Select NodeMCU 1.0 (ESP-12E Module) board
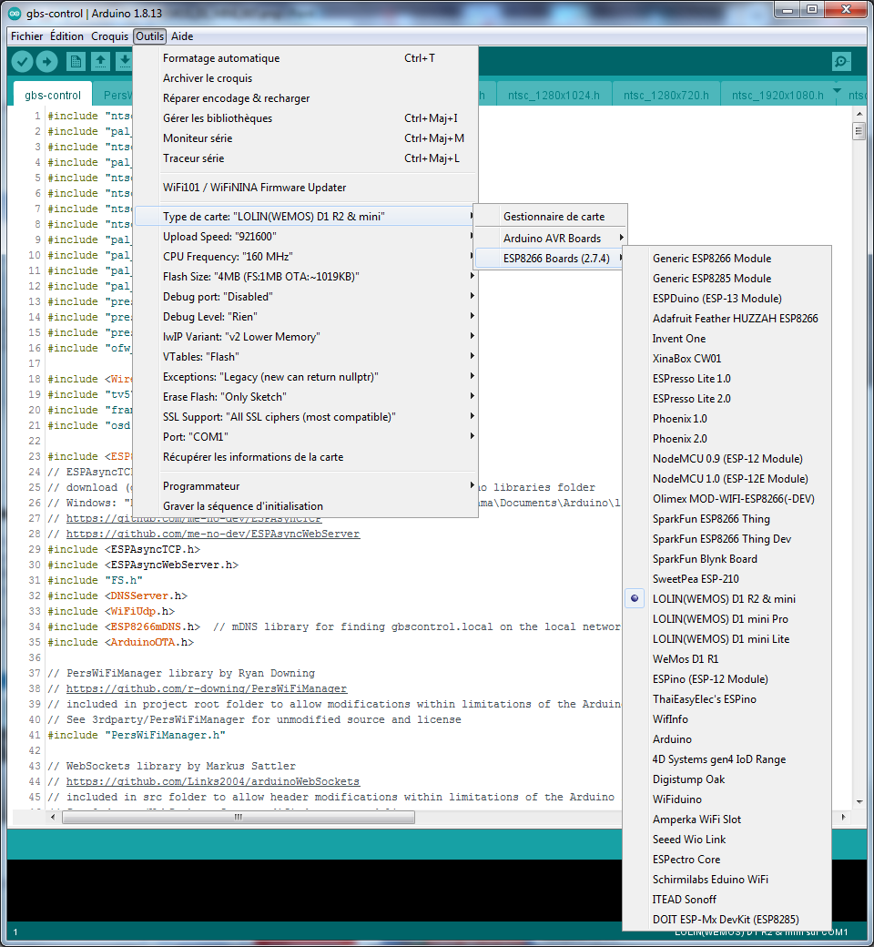This screenshot has width=874, height=947. 727,478
